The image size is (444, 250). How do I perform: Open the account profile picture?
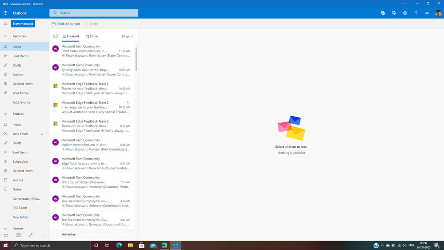pos(438,13)
